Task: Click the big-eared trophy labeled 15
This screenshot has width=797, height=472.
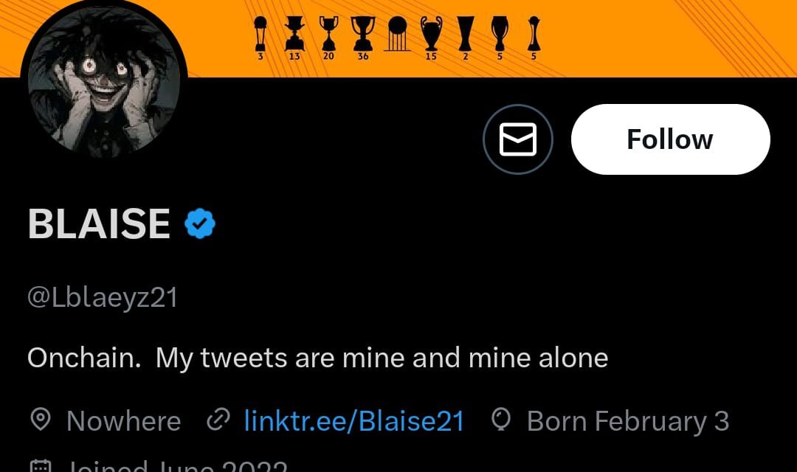Action: (x=431, y=33)
